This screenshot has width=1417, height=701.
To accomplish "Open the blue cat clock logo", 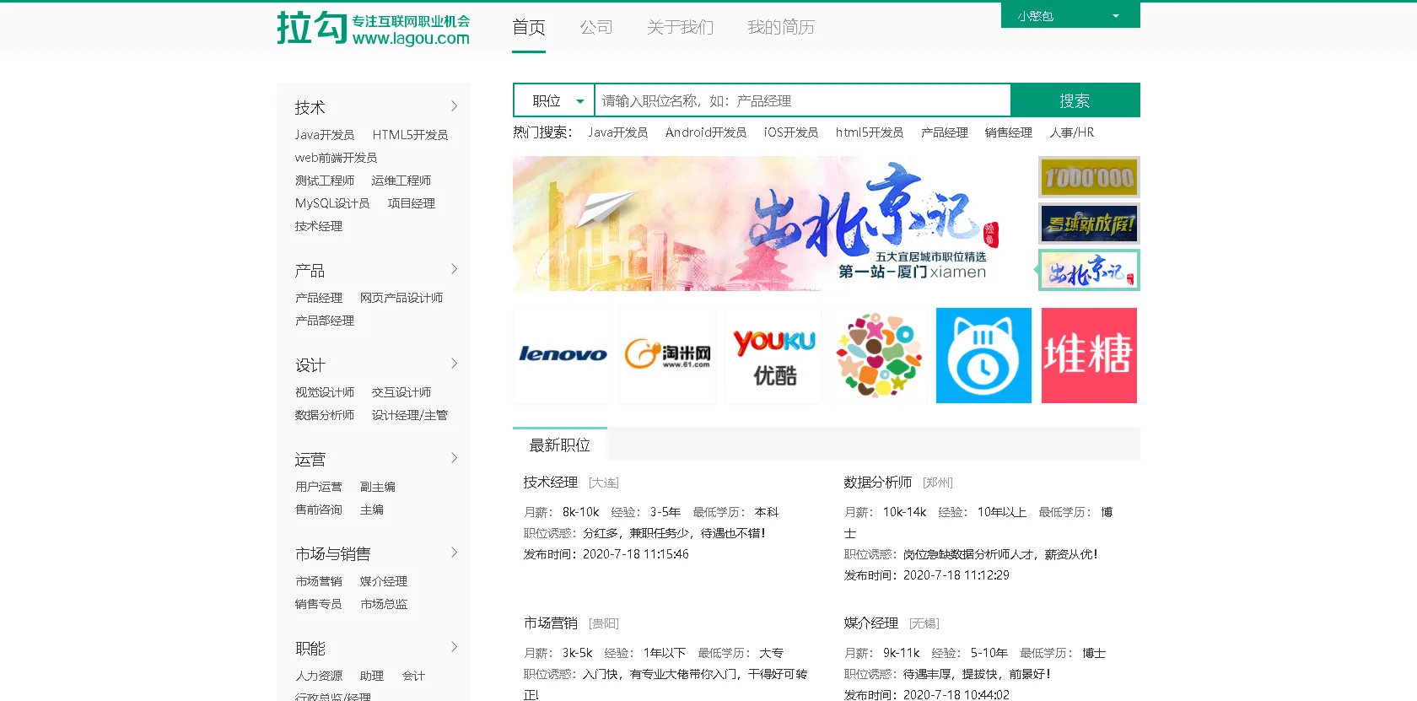I will pyautogui.click(x=983, y=355).
